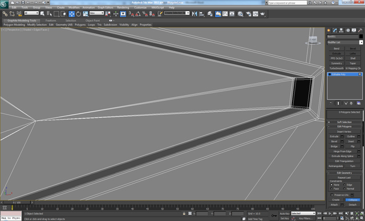The image size is (365, 221).
Task: Open the Schematic View icon
Action: click(x=232, y=14)
